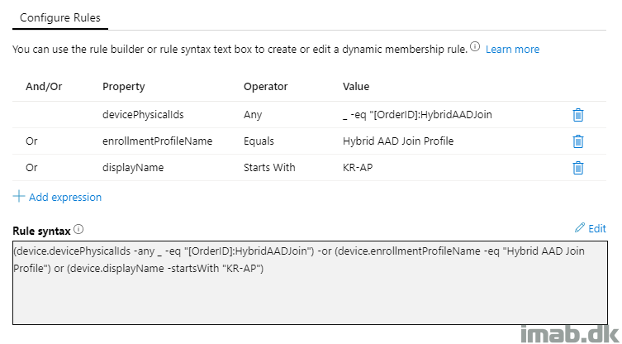This screenshot has height=344, width=622.
Task: Click the info icon beside Rule syntax
Action: pos(78,229)
